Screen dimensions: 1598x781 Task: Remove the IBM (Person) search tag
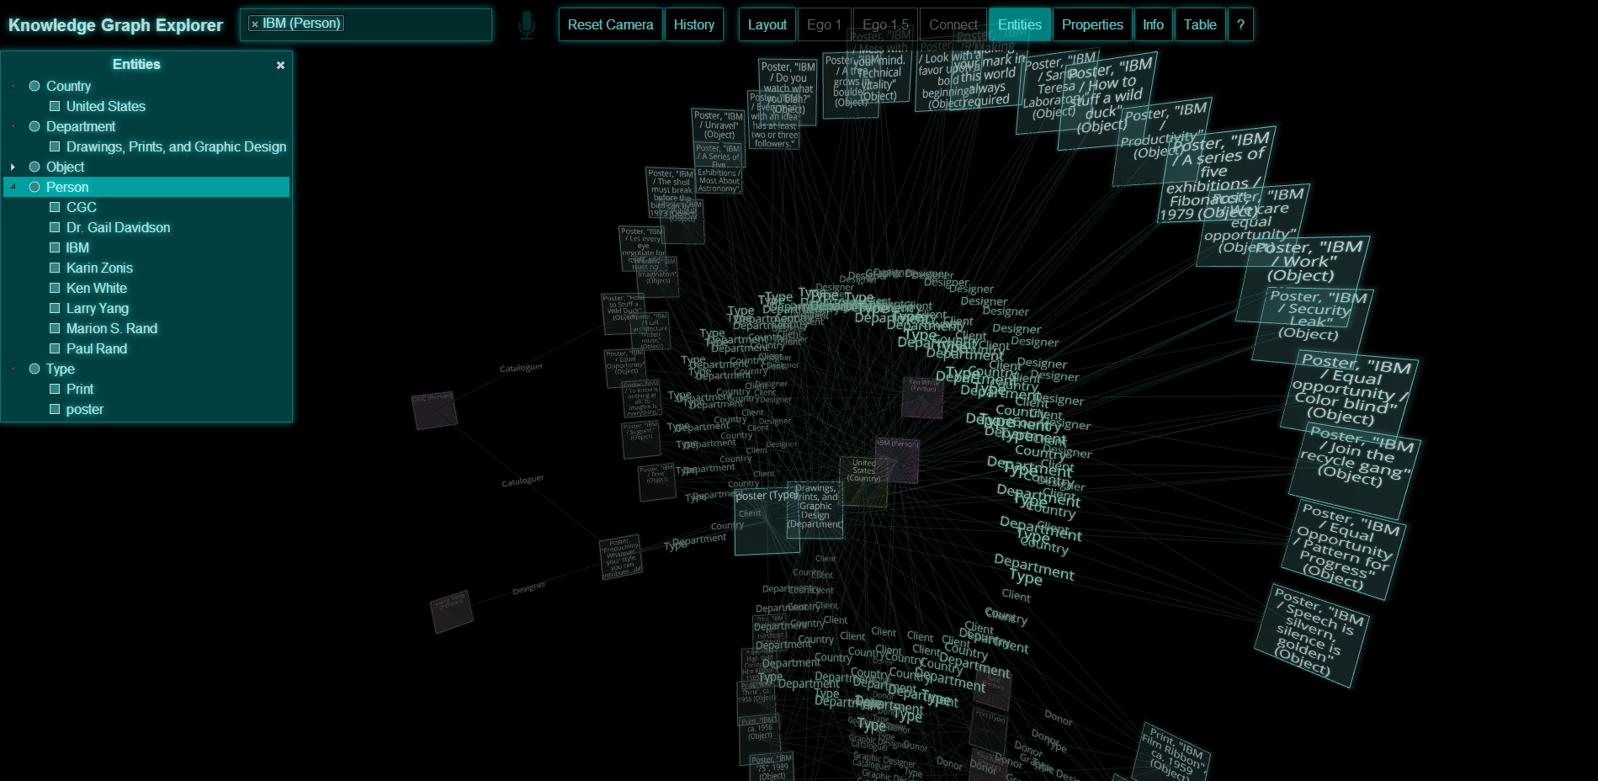[254, 24]
